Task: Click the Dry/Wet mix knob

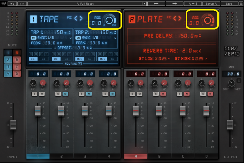Action: [231, 83]
